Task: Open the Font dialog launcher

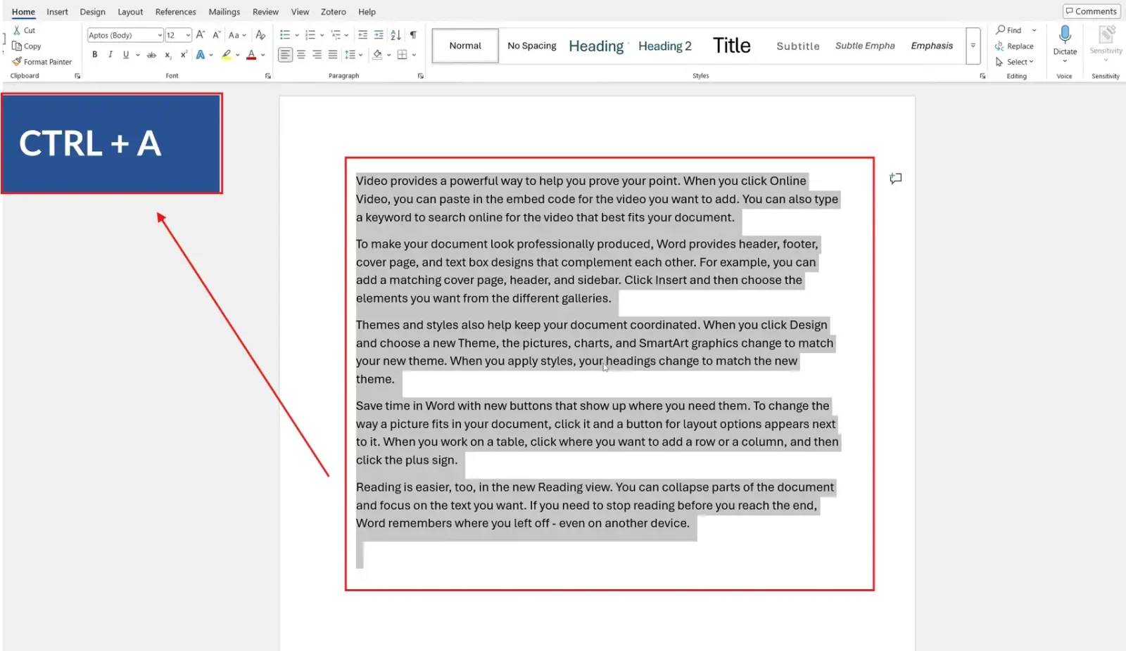Action: [268, 76]
